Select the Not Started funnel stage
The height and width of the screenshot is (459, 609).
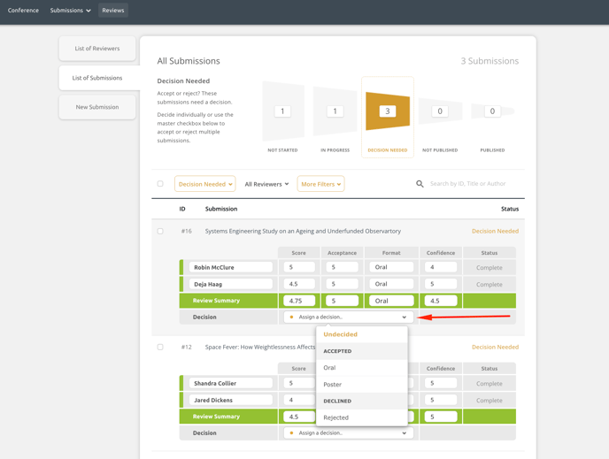click(x=282, y=112)
